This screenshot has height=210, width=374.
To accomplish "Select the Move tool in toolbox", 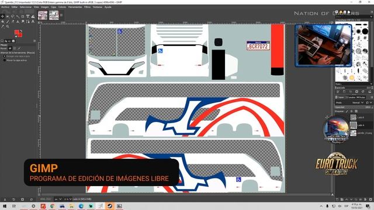I will [x=2, y=16].
